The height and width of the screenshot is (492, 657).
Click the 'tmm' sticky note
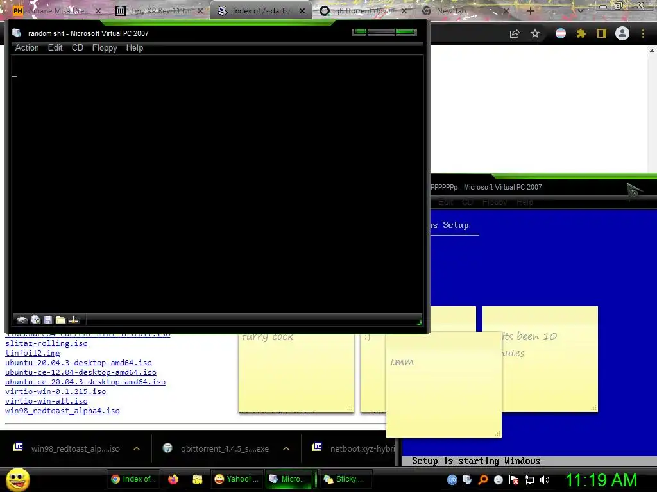pos(444,384)
